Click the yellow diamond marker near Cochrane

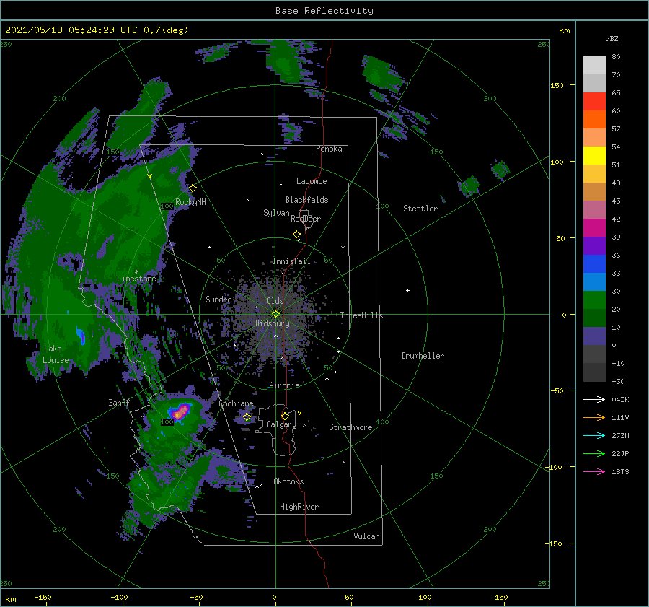tap(247, 417)
